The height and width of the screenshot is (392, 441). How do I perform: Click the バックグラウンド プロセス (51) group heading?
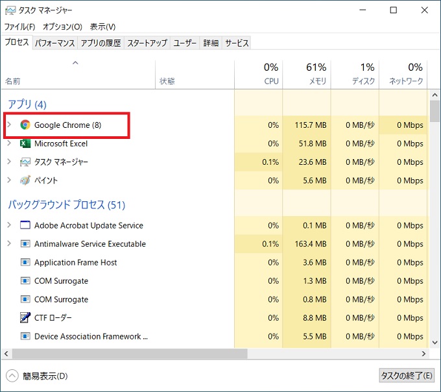click(66, 204)
